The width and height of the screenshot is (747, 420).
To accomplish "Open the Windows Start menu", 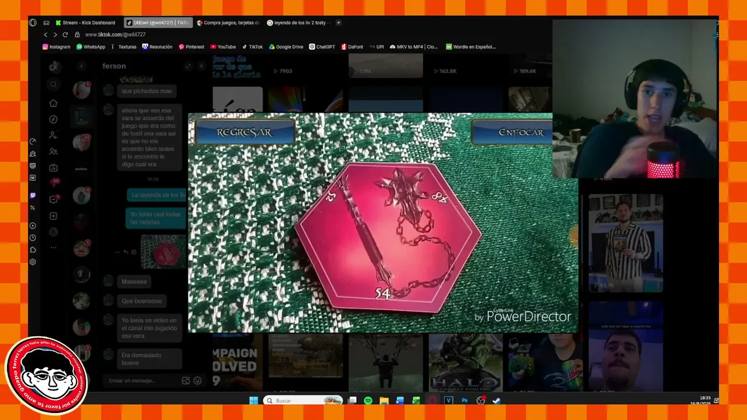I will [x=254, y=401].
